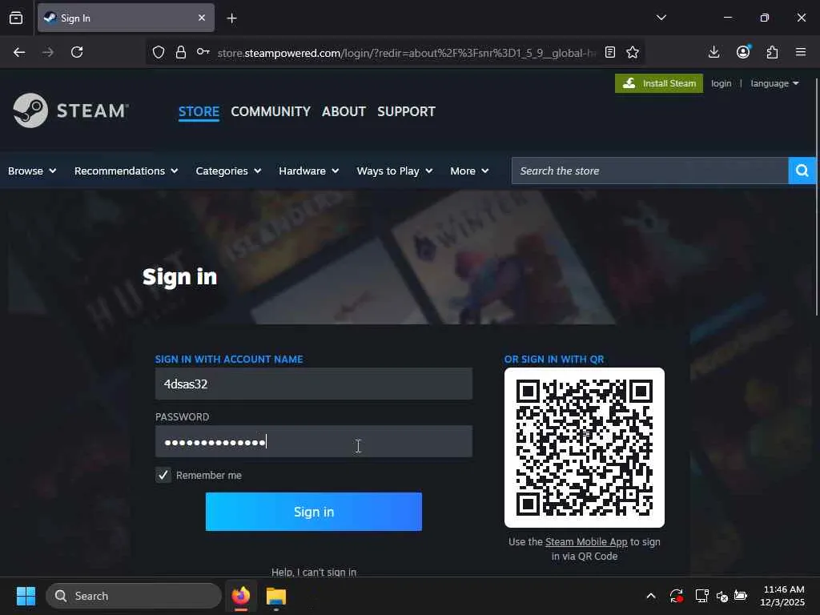Expand the Hardware dropdown

coord(308,171)
